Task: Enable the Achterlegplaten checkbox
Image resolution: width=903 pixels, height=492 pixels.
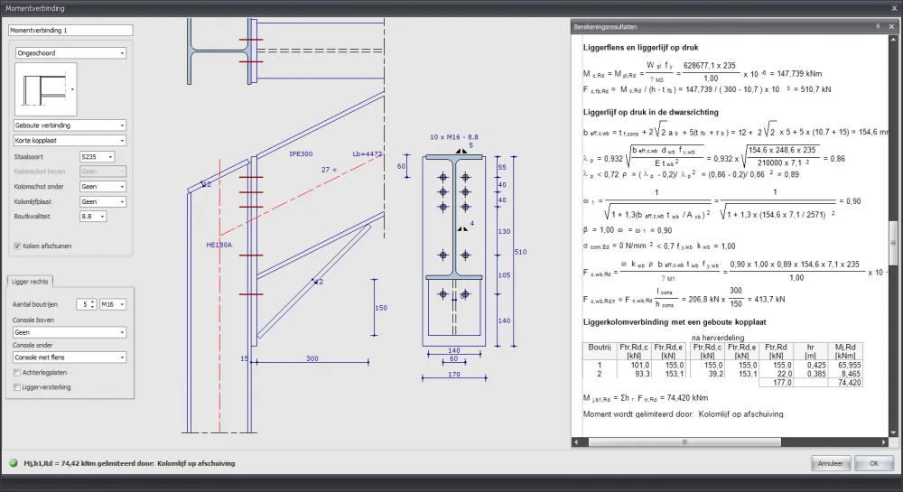Action: (x=16, y=372)
